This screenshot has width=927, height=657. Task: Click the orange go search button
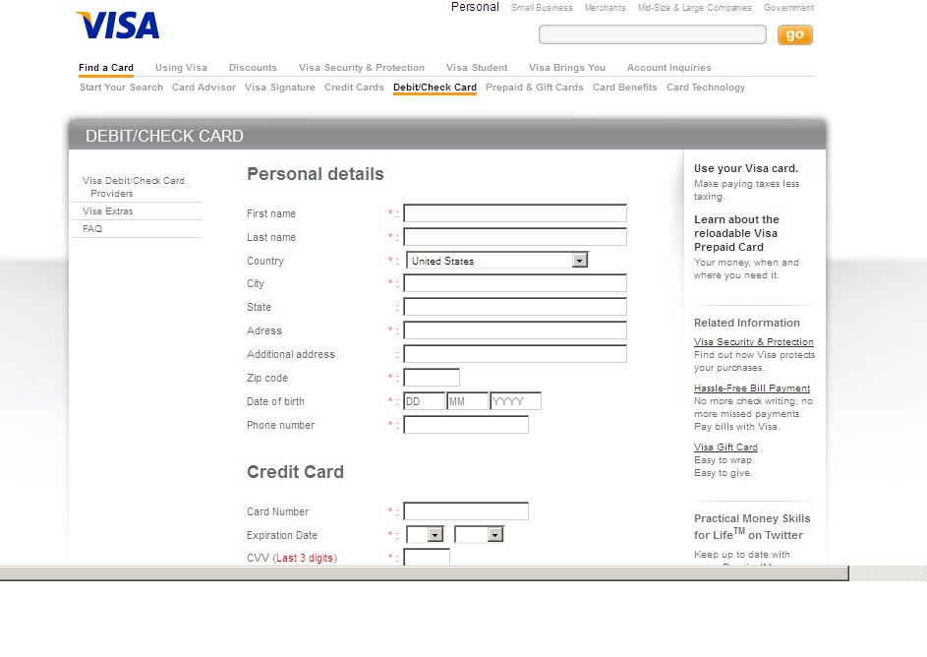click(x=794, y=34)
